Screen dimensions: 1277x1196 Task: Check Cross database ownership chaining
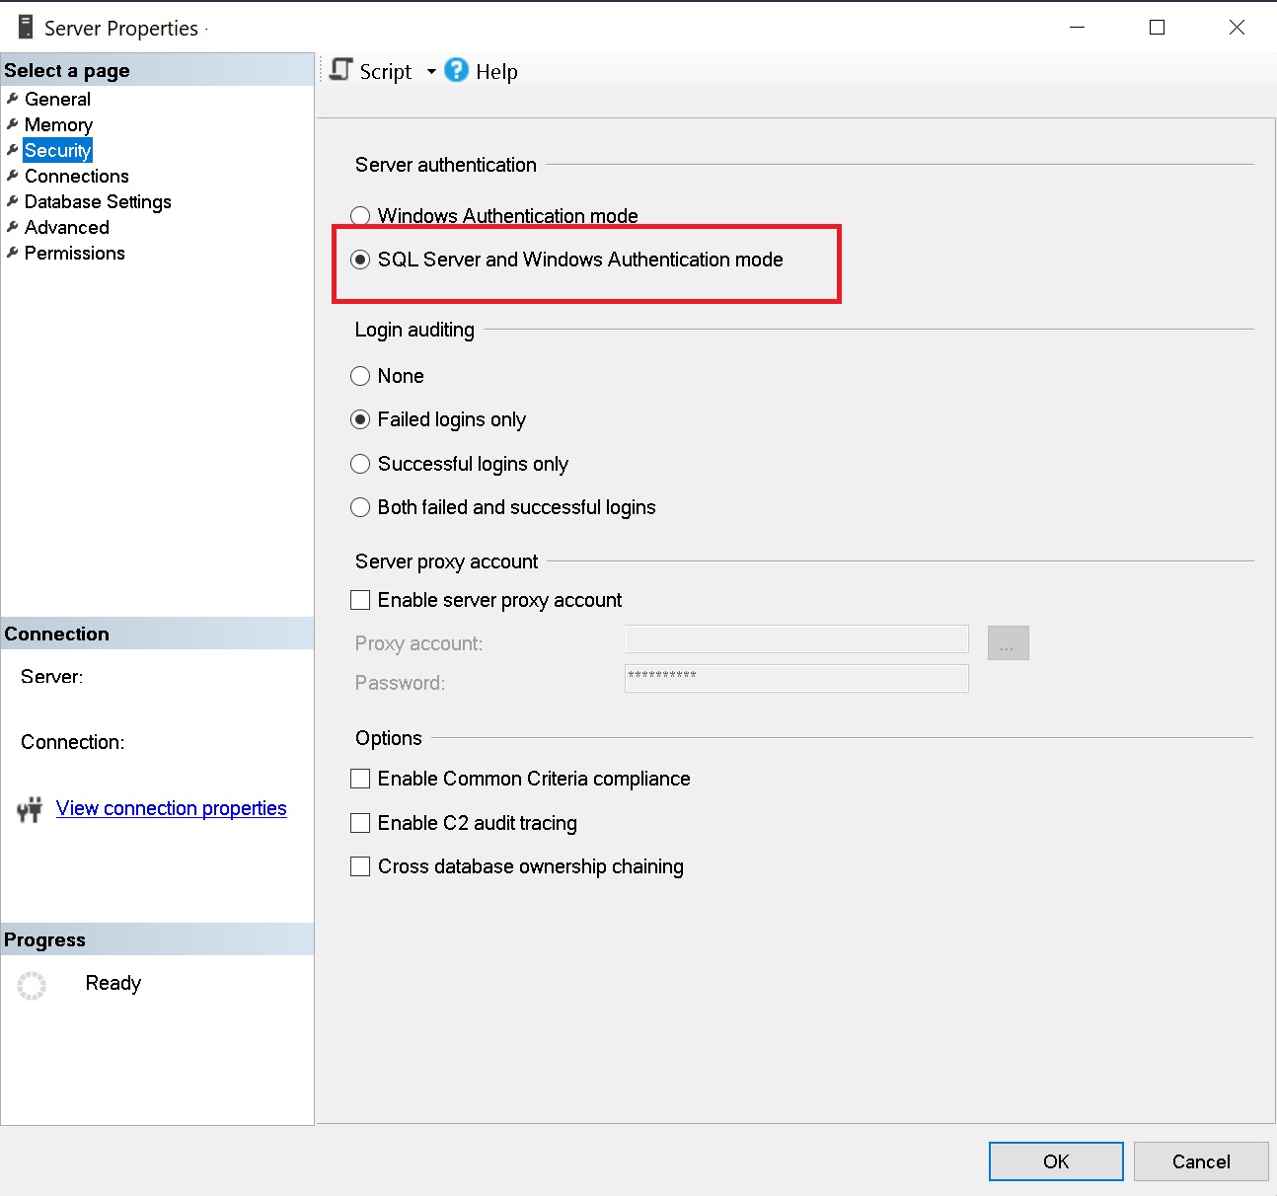(361, 866)
